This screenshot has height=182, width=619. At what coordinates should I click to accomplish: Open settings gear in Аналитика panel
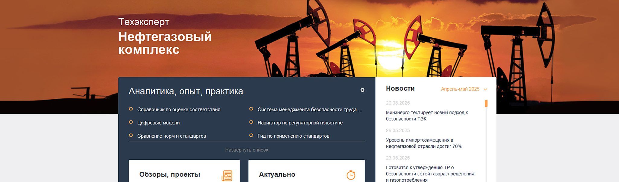[362, 90]
